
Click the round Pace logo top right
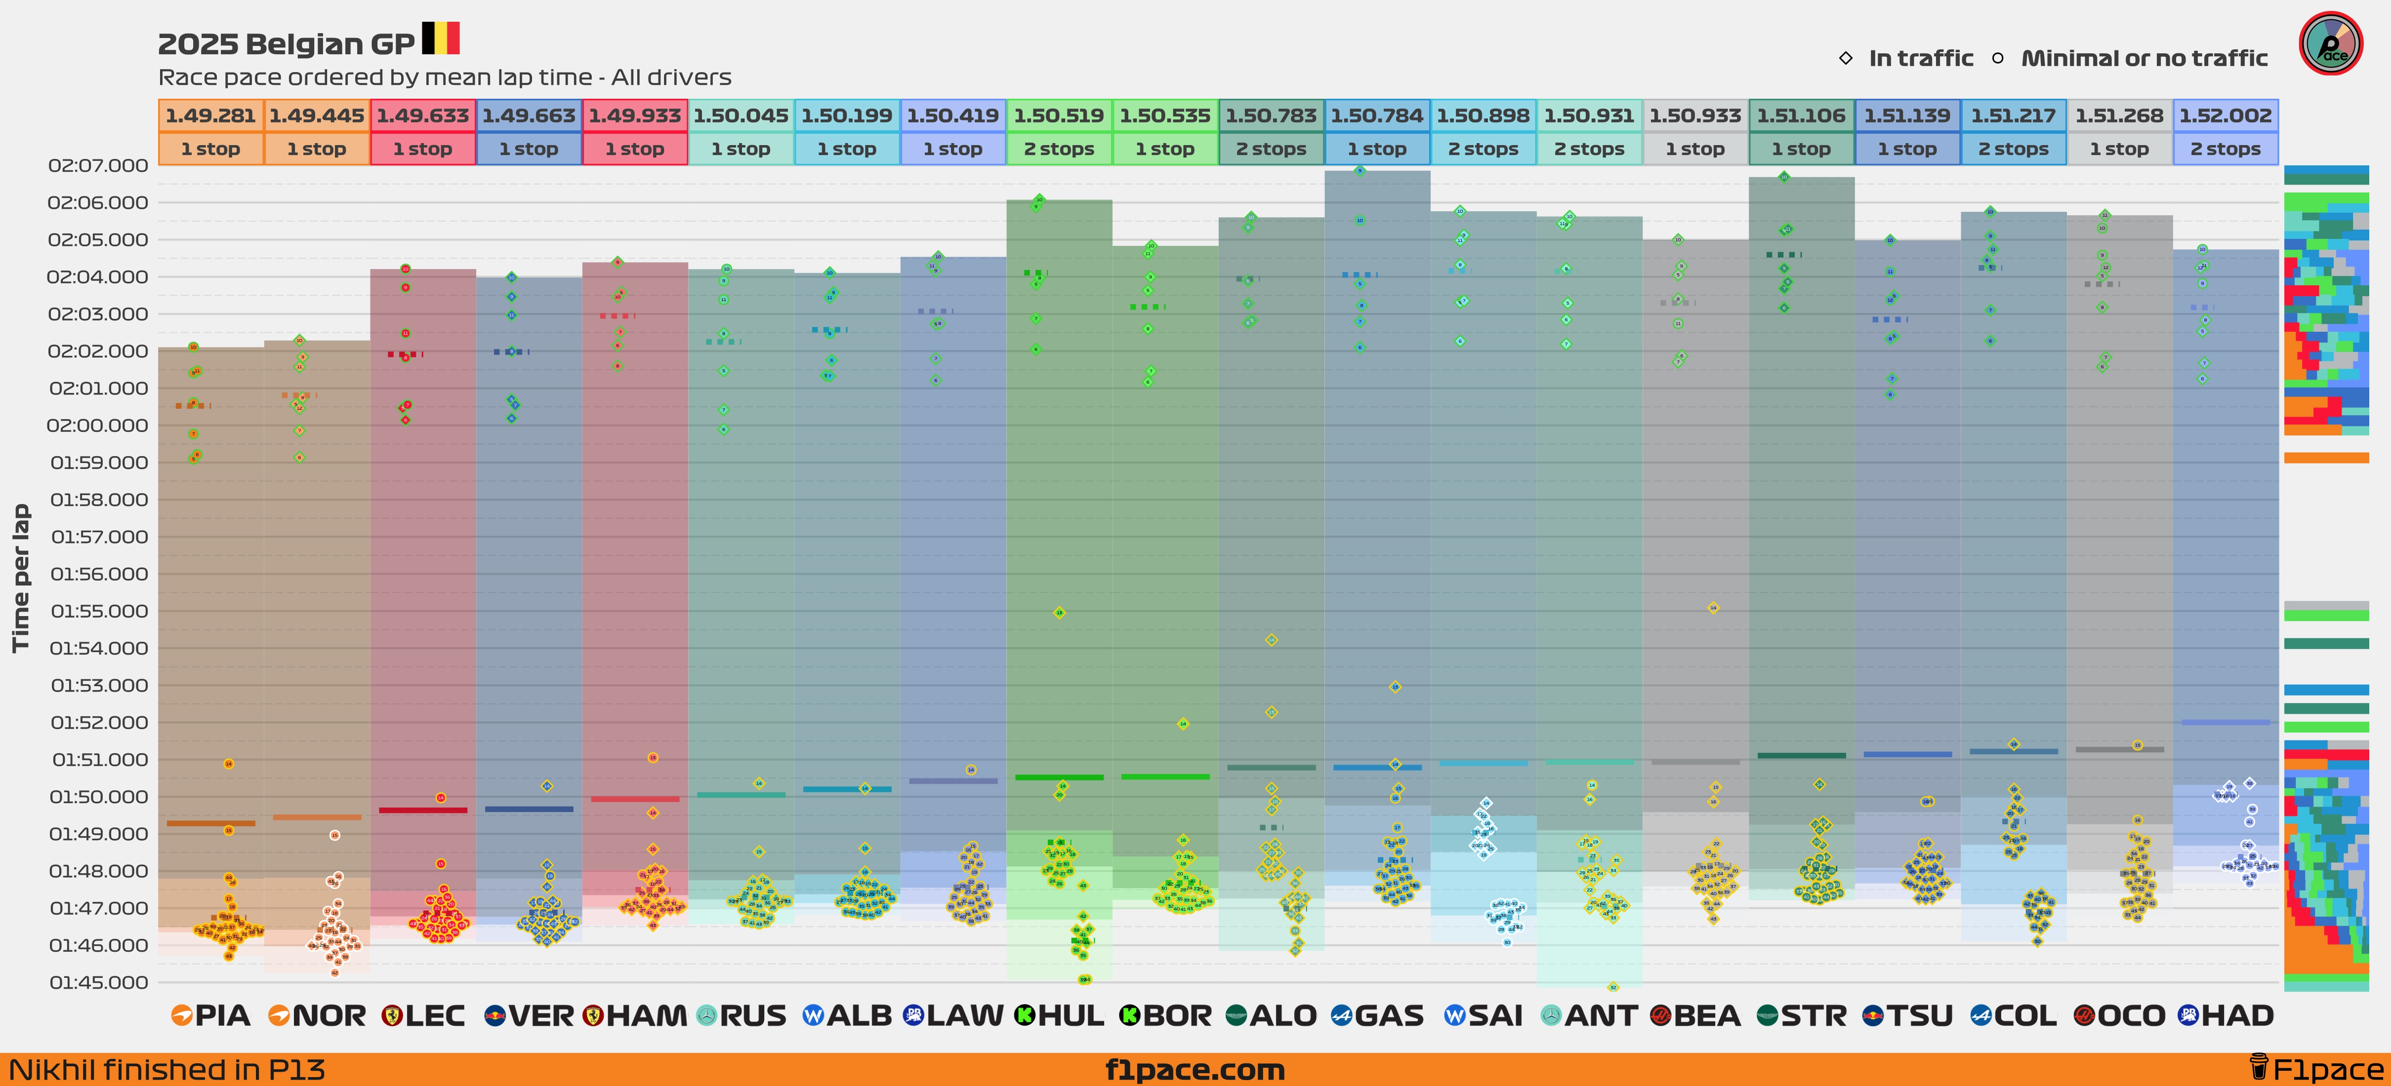tap(2331, 43)
